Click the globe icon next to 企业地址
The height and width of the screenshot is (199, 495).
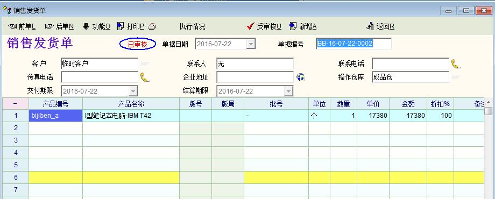(x=301, y=77)
